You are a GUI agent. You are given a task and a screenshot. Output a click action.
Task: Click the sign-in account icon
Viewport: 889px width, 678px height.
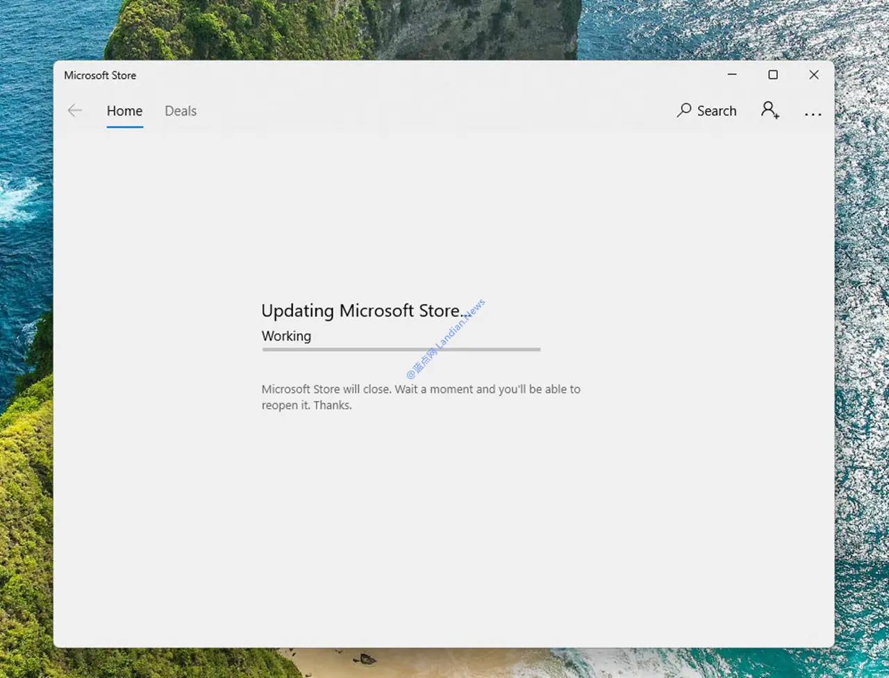tap(769, 110)
